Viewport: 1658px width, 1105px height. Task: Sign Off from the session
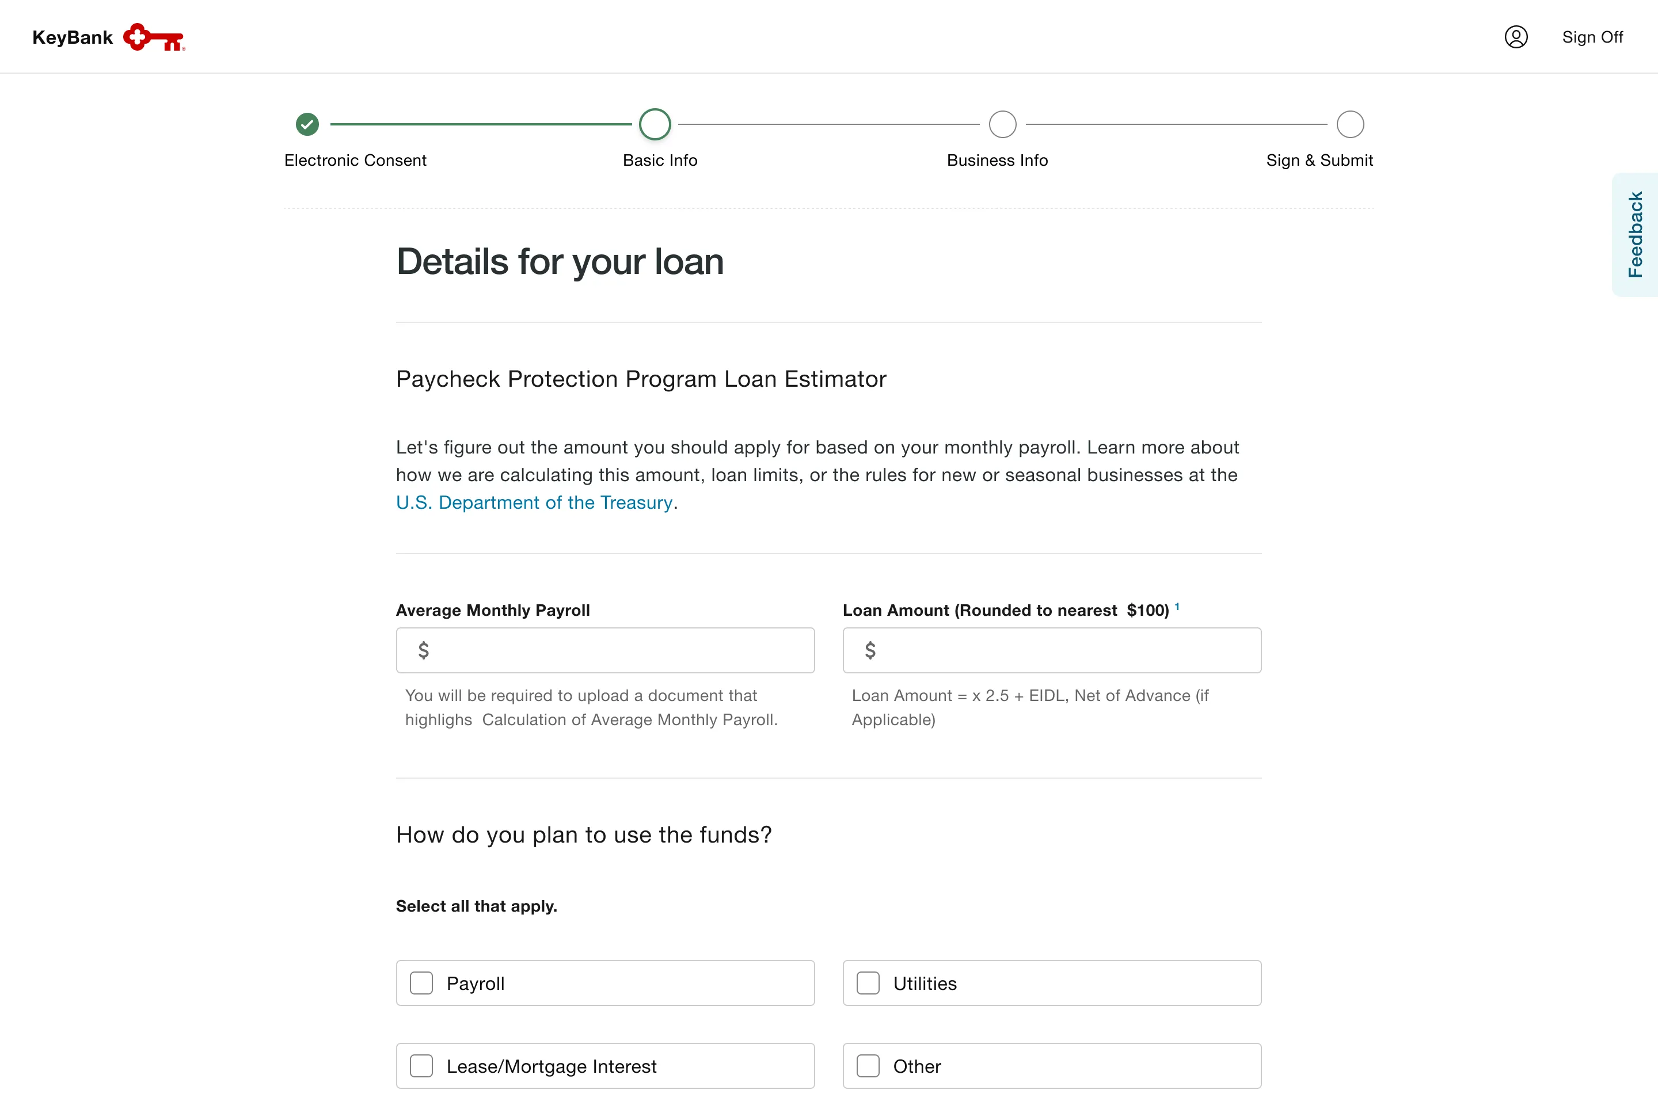tap(1592, 37)
